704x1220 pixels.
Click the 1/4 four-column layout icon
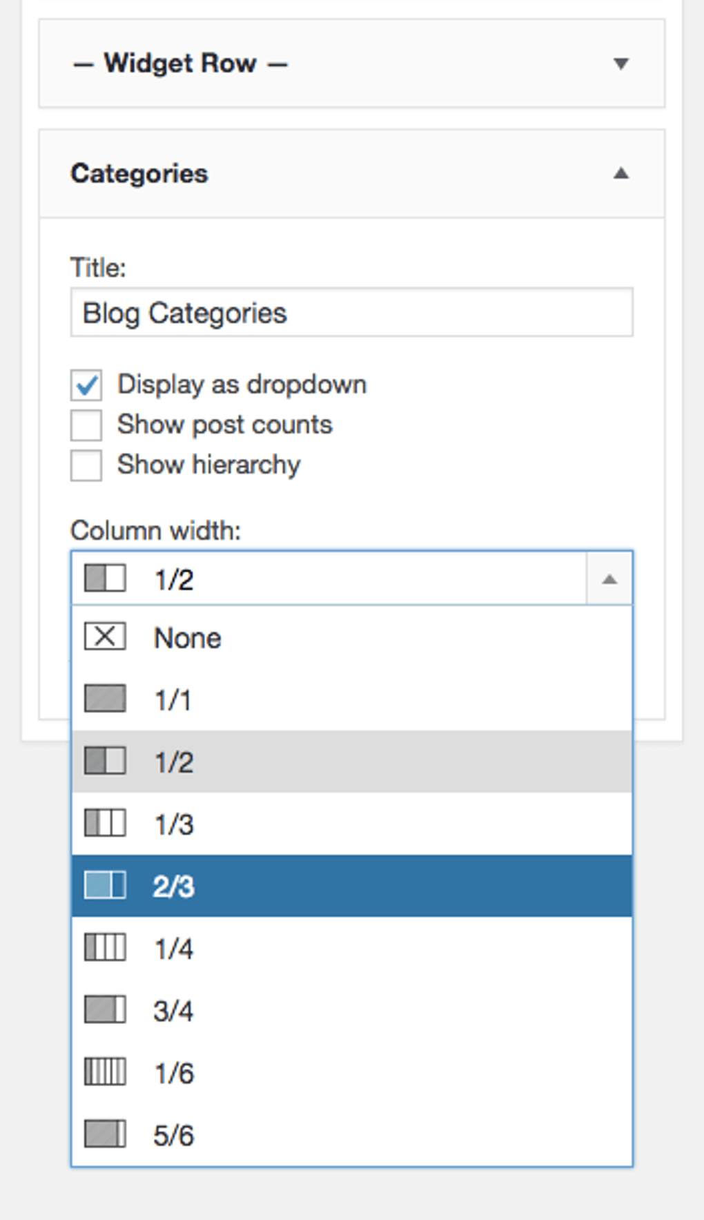pyautogui.click(x=104, y=947)
